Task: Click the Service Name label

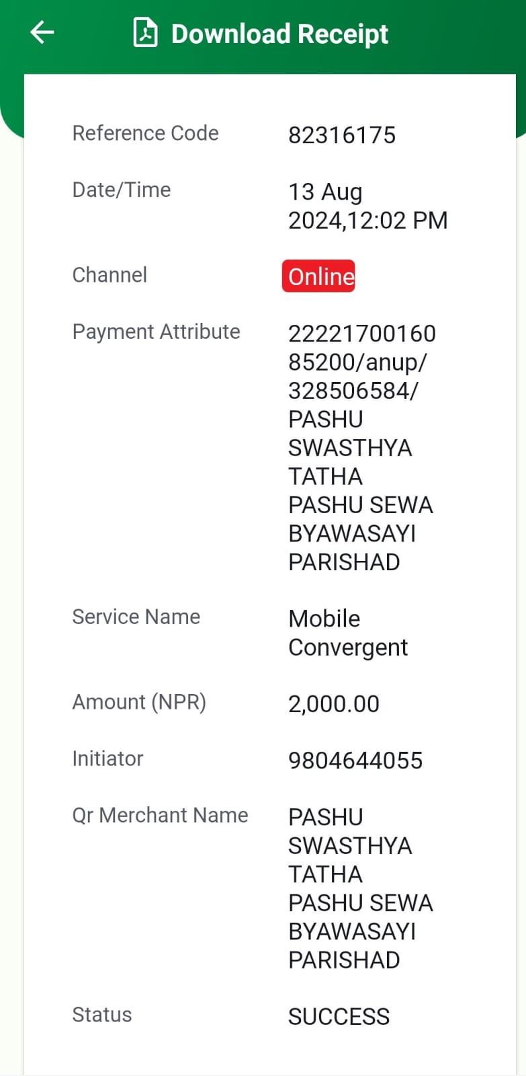Action: (x=136, y=617)
